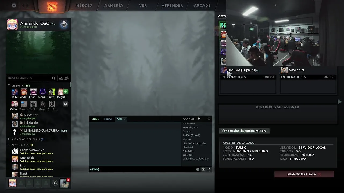This screenshot has width=344, height=193.
Task: Click MsScarLet in the friends list
Action: pos(39,116)
